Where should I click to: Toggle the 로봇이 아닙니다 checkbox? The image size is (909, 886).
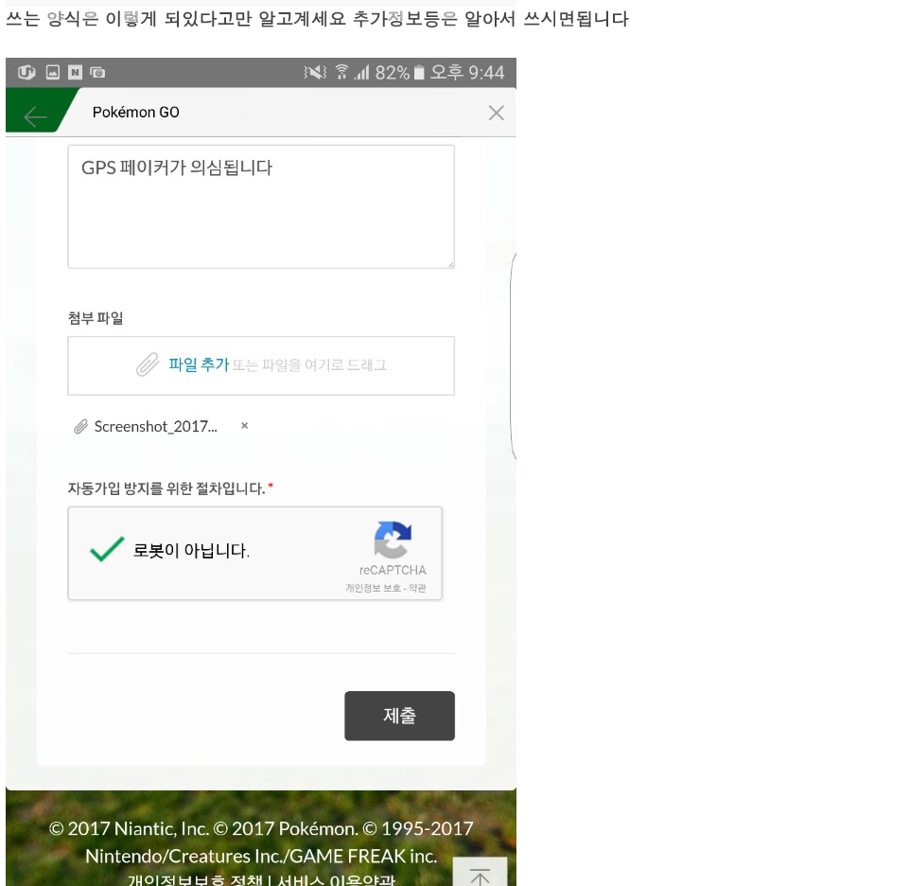pos(107,549)
